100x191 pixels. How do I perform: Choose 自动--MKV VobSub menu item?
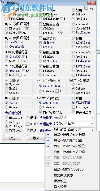(x=72, y=169)
